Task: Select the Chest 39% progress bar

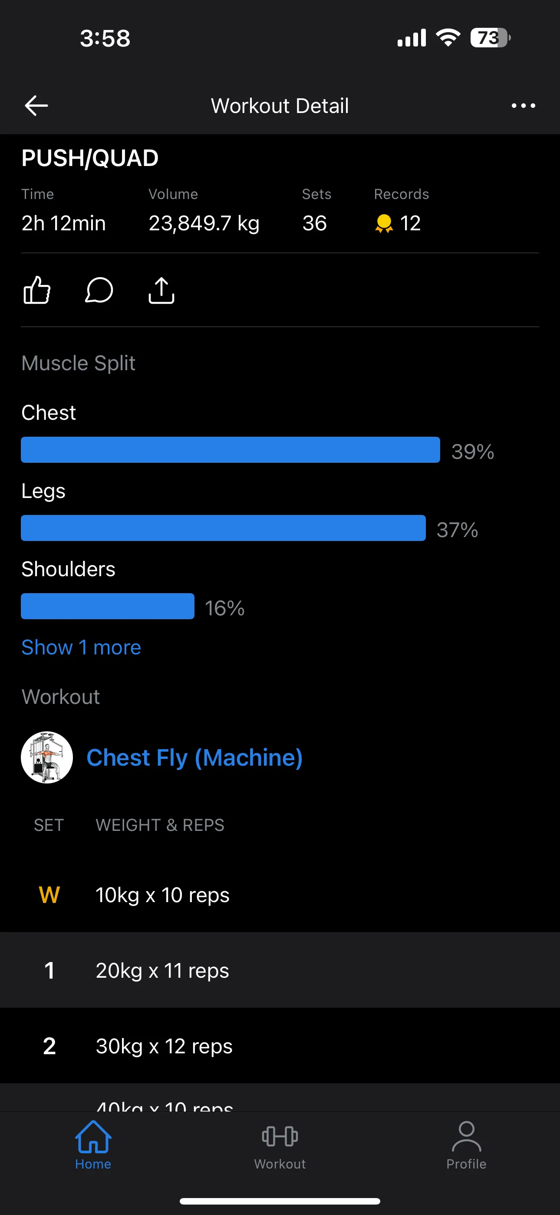Action: (x=230, y=450)
